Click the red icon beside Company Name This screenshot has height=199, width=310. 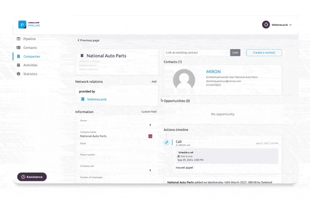(150, 136)
